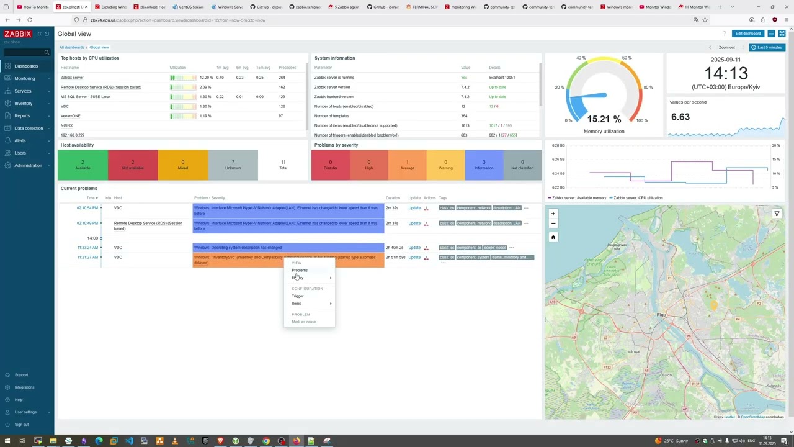Click the Users icon in the sidebar

coord(8,153)
